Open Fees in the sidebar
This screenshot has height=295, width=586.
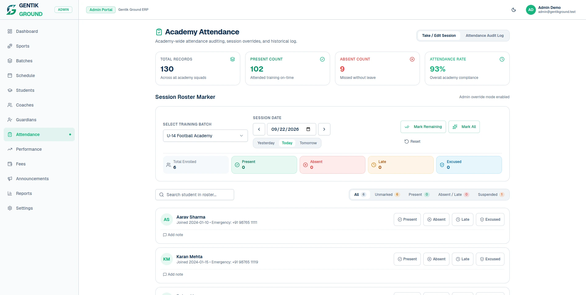click(x=39, y=164)
